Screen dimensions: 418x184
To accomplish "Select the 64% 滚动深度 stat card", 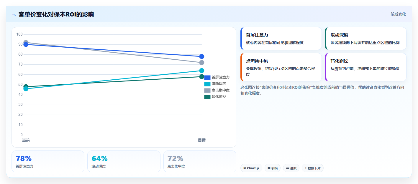I will [x=124, y=161].
